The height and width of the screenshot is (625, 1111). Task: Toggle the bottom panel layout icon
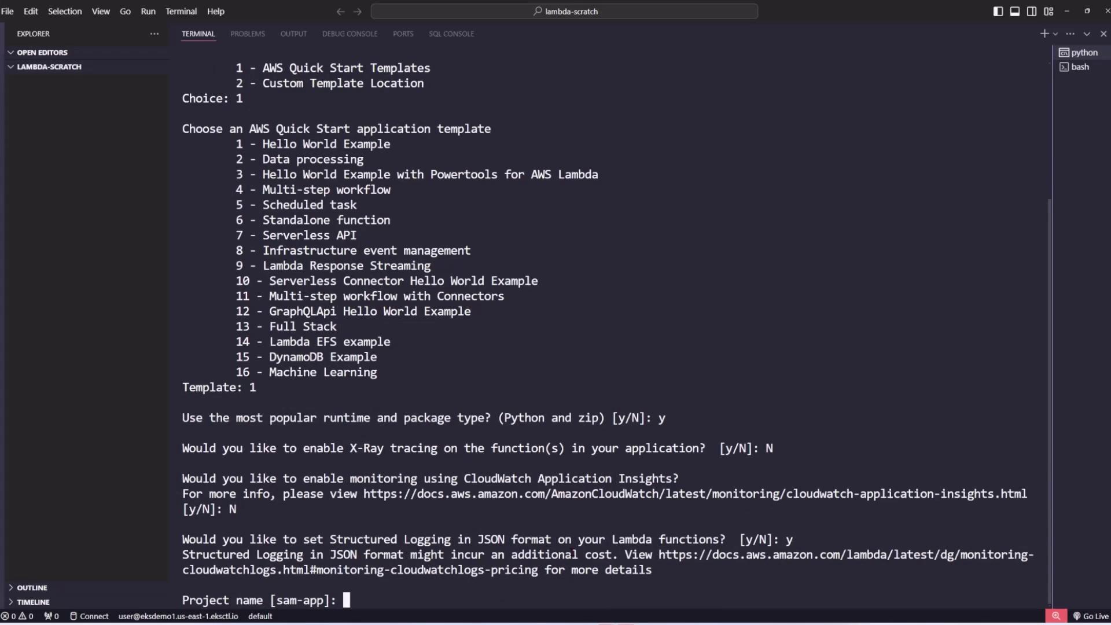[x=1014, y=11]
